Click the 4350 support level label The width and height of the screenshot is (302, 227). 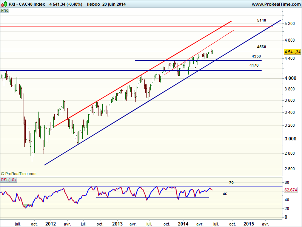pos(256,56)
